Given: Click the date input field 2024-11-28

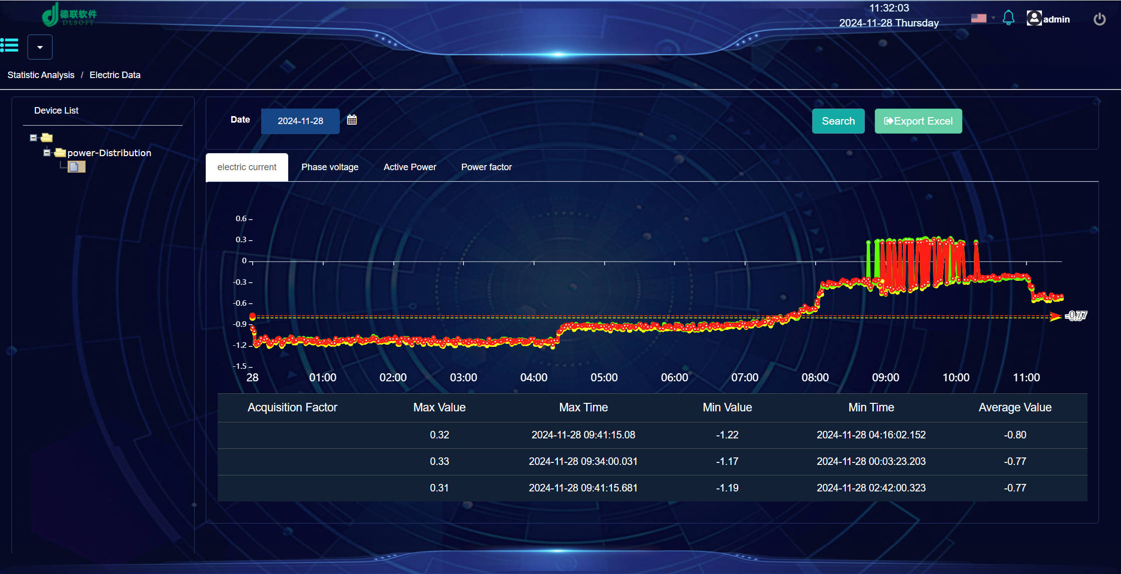Looking at the screenshot, I should click(x=300, y=121).
